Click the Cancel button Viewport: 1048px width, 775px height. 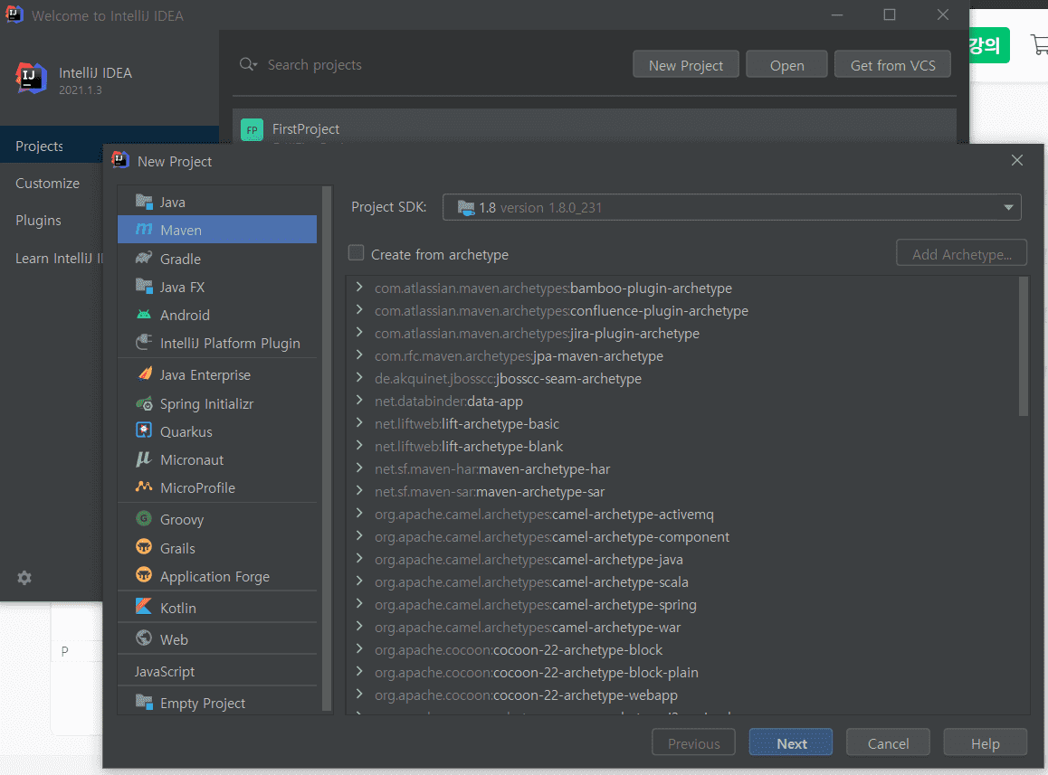pos(888,743)
